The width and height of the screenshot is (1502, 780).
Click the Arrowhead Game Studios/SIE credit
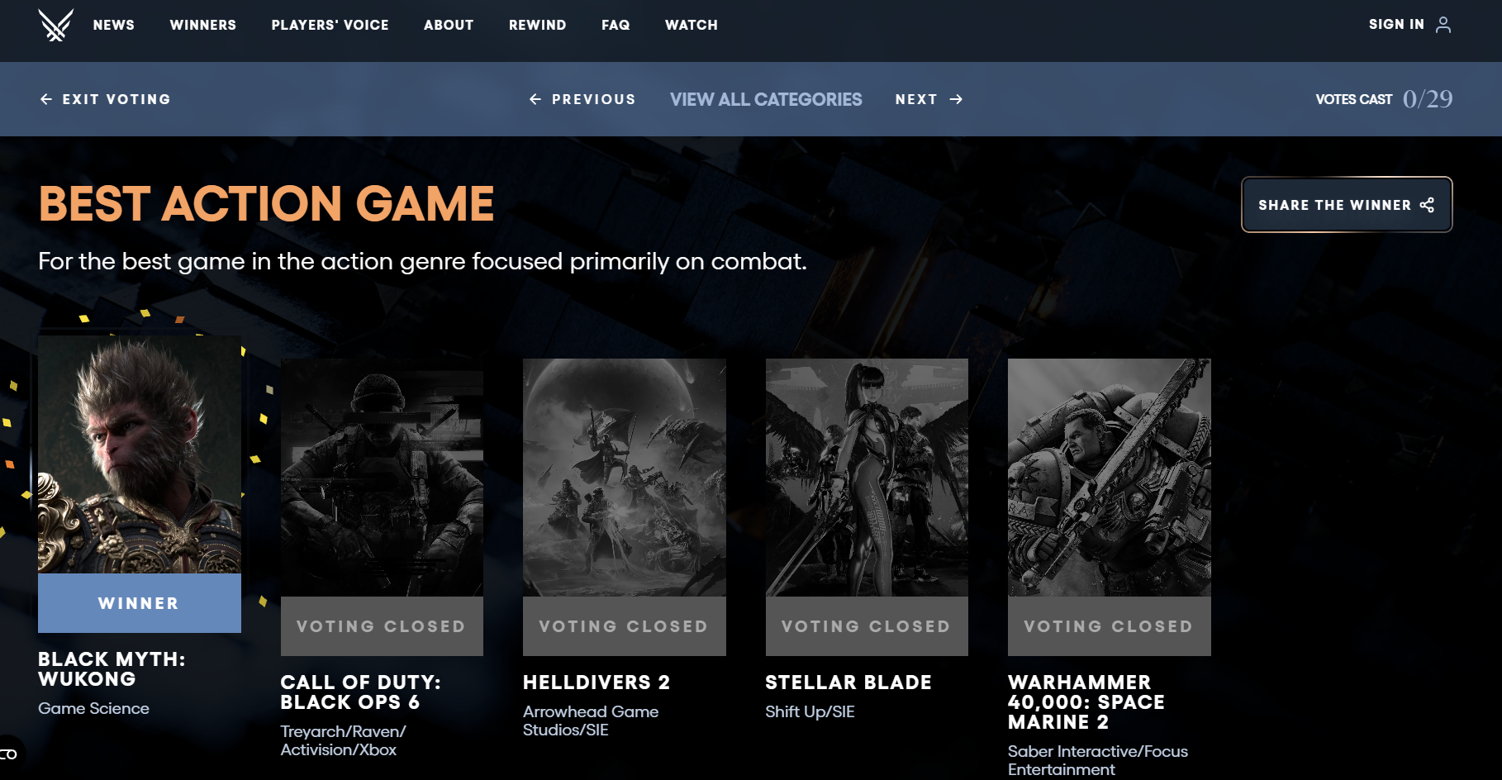[591, 721]
